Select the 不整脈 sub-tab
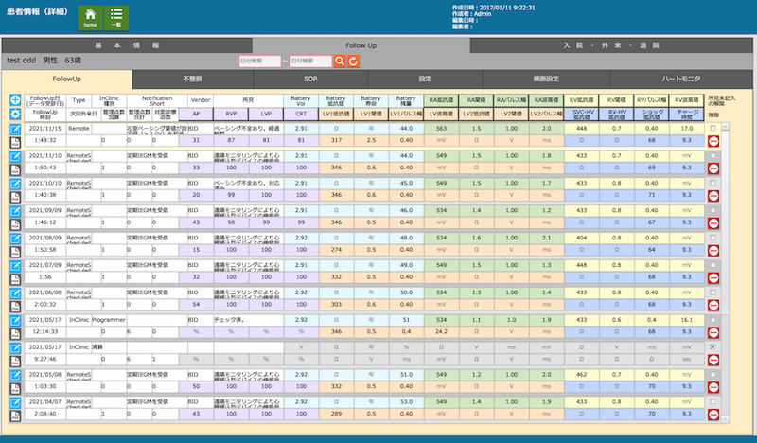 [x=193, y=79]
